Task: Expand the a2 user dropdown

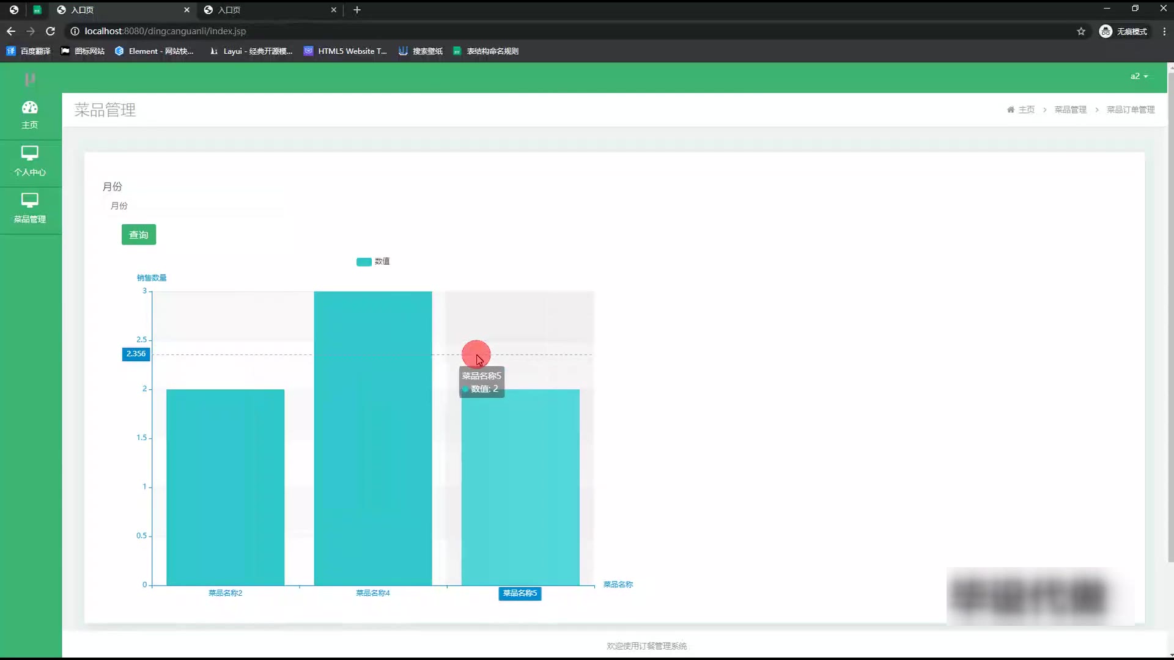Action: pos(1139,76)
